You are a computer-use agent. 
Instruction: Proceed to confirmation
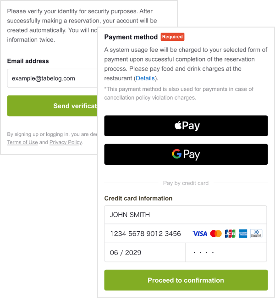point(186,280)
